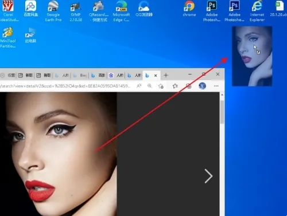Click the zoom magnifier icon in address bar
The height and width of the screenshot is (216, 287).
pos(150,86)
